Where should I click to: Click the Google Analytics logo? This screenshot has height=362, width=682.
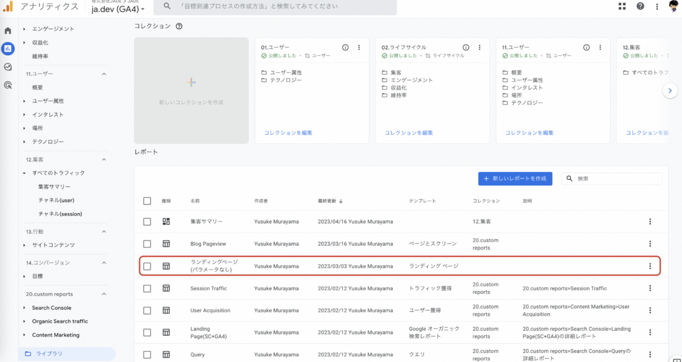tap(7, 7)
